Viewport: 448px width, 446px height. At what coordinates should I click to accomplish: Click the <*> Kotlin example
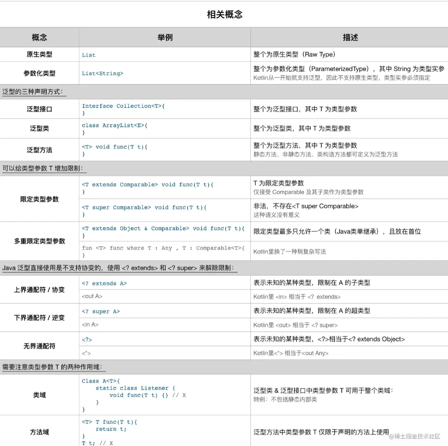tap(86, 353)
